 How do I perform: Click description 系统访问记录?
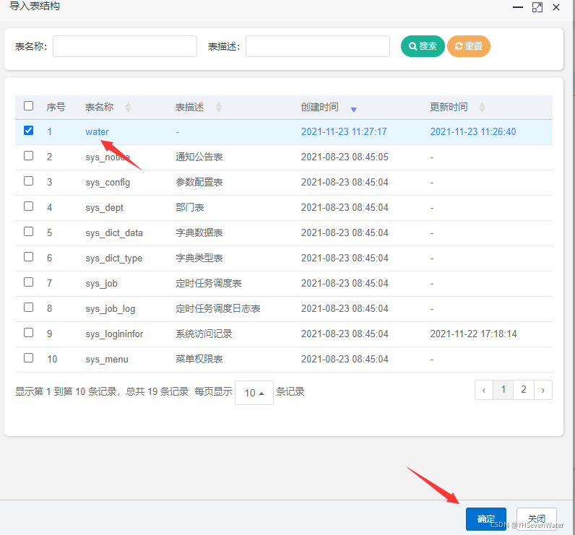(204, 334)
